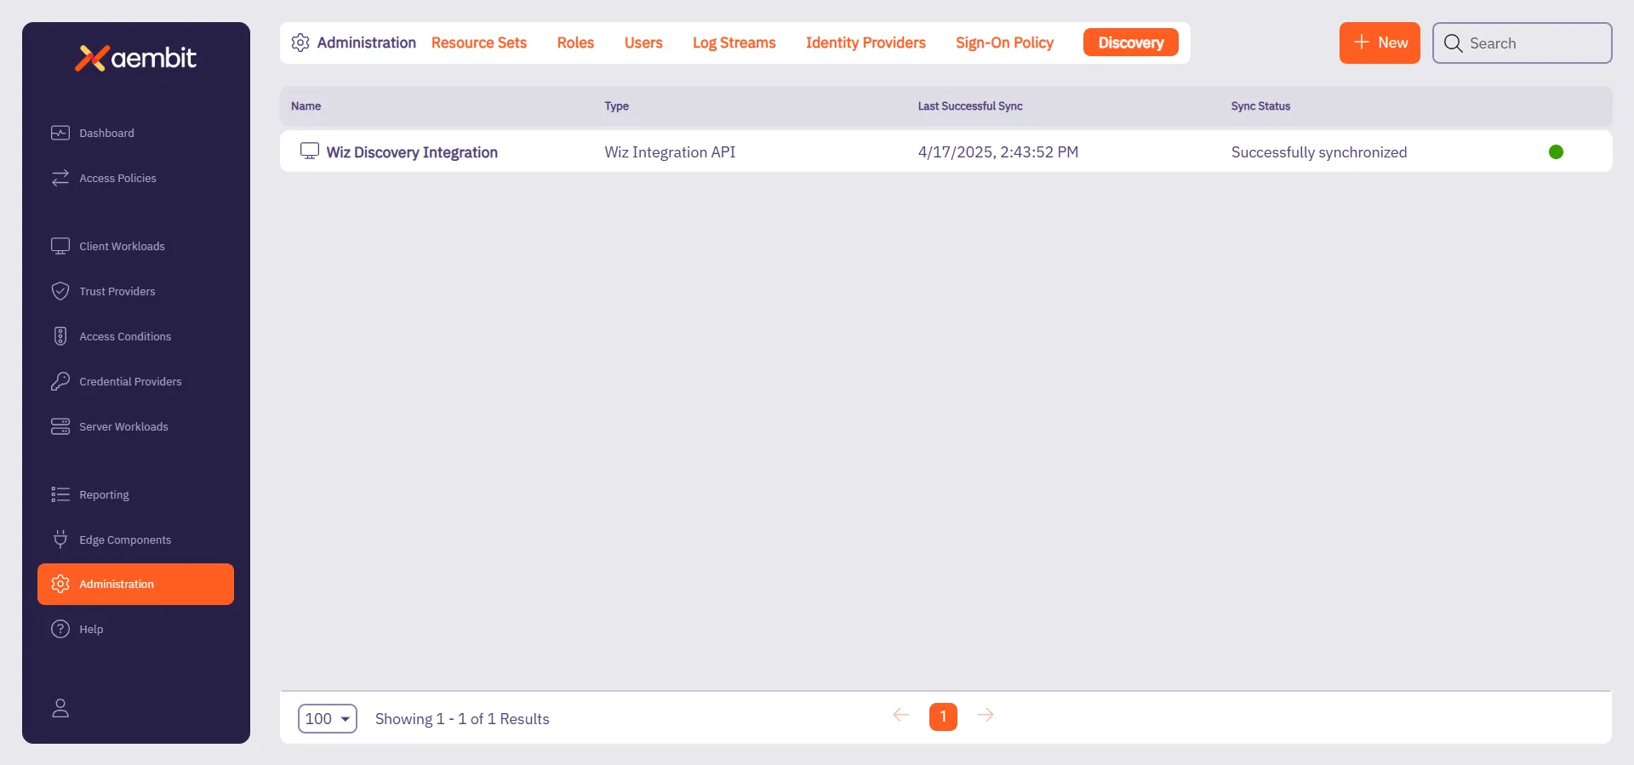
Task: Open Dashboard via its chart icon
Action: [x=60, y=133]
